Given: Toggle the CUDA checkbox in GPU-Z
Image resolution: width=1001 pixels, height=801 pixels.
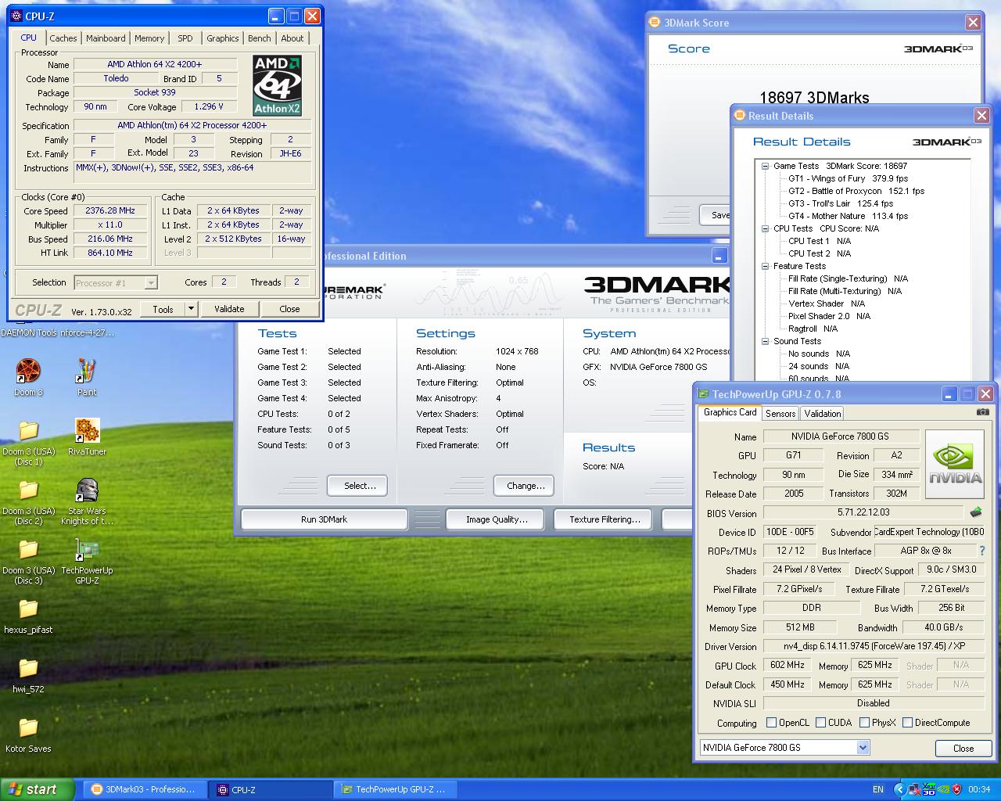Looking at the screenshot, I should pos(821,722).
